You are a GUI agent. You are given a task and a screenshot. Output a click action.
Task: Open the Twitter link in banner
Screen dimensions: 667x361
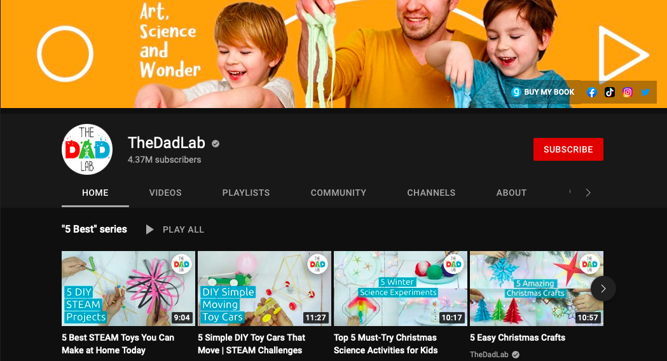(645, 92)
